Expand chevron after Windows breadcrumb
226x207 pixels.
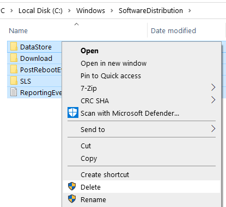click(x=112, y=11)
